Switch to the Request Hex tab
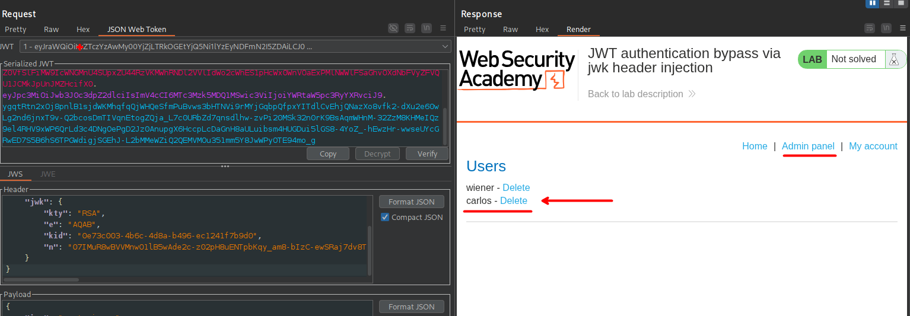910x316 pixels. [83, 29]
